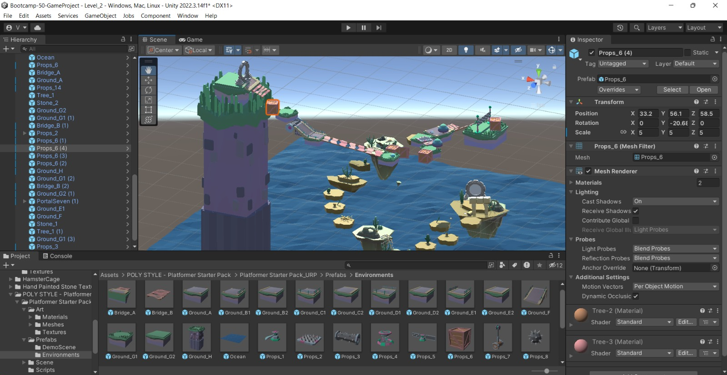
Task: Uncheck the Receive Shadows checkbox
Action: (x=636, y=211)
